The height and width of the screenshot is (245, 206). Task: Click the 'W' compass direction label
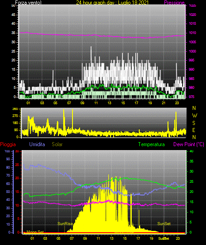pos(195,116)
